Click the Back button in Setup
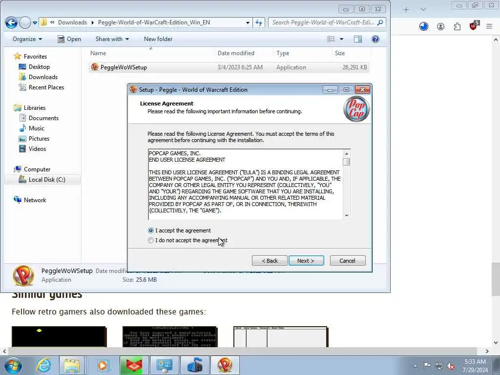The width and height of the screenshot is (500, 375). pos(270,261)
